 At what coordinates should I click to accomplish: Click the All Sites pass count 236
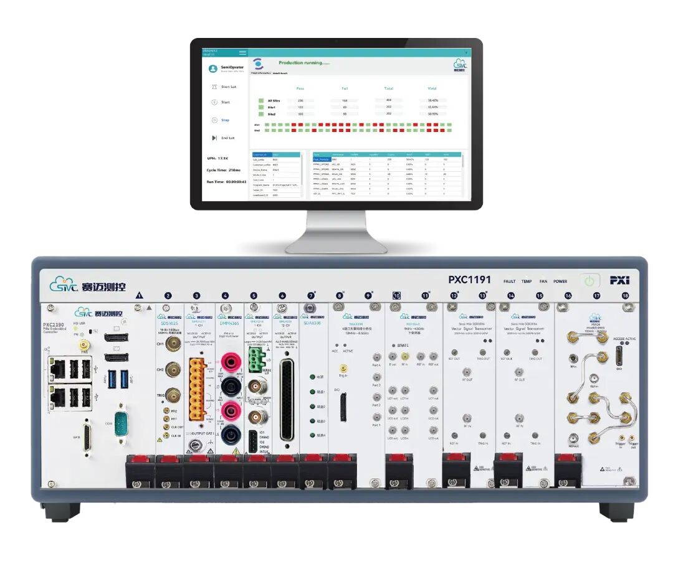(300, 101)
